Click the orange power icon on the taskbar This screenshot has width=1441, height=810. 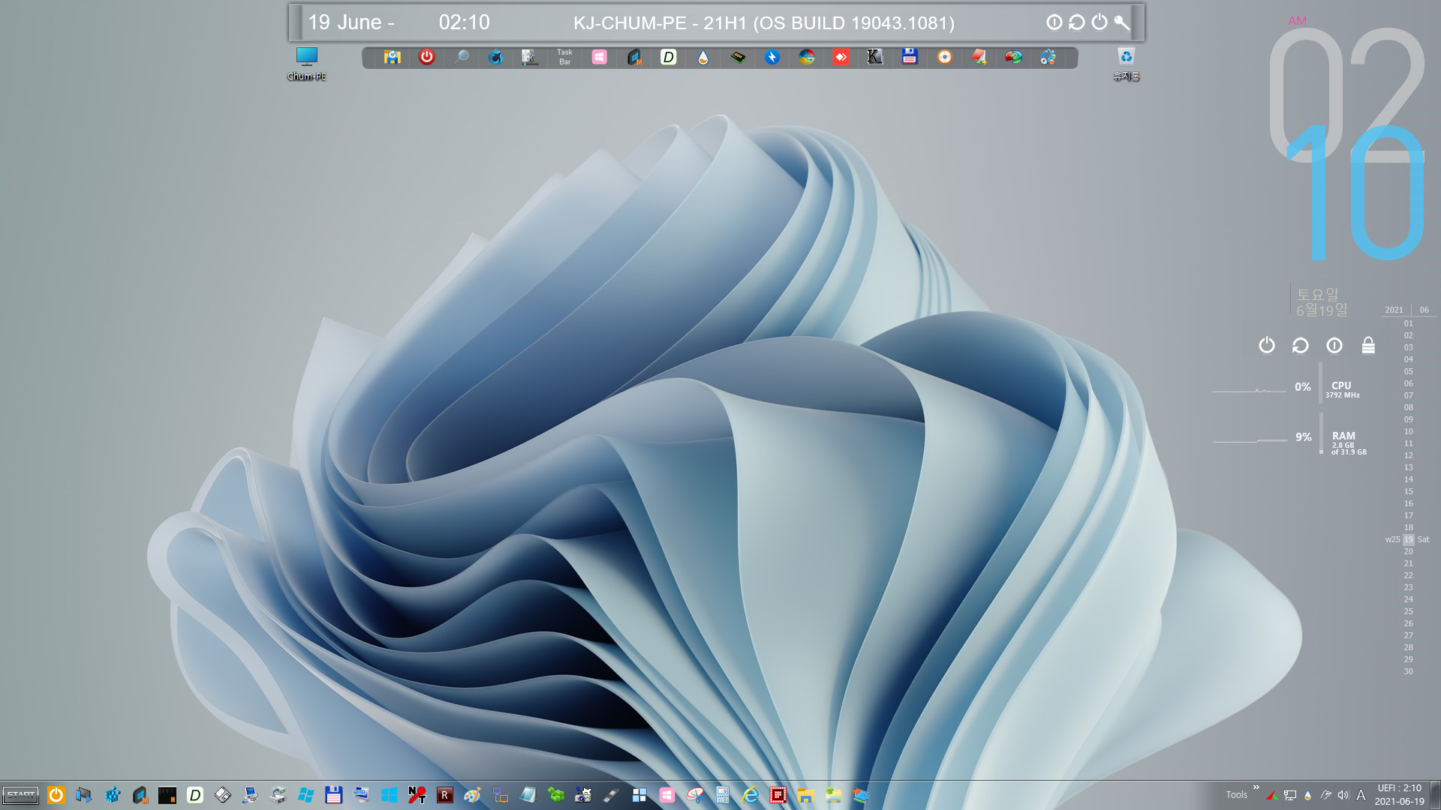click(56, 795)
